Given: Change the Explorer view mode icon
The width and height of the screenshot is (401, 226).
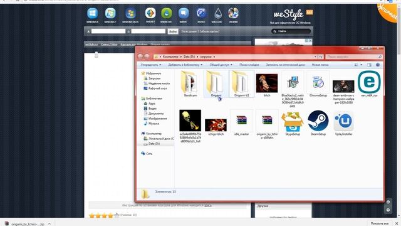Looking at the screenshot, I should pos(356,65).
